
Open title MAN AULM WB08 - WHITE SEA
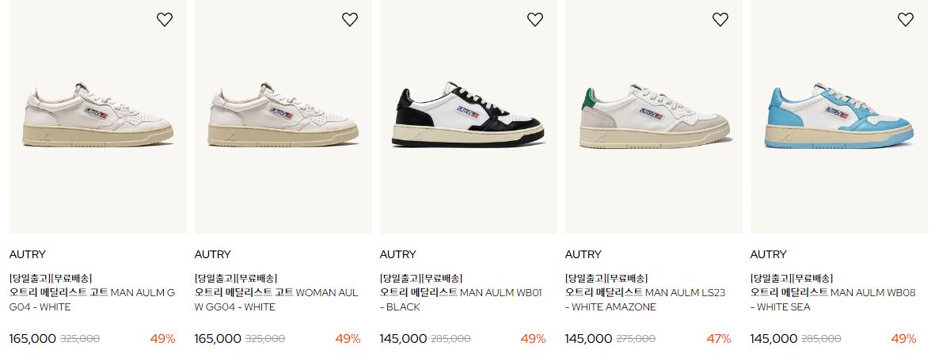coord(832,299)
